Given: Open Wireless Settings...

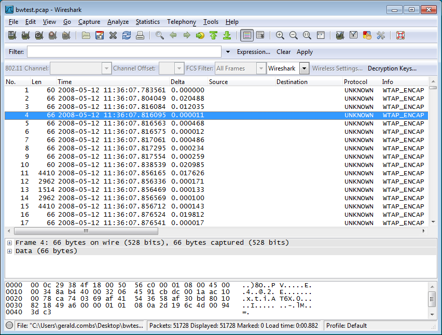Looking at the screenshot, I should point(337,68).
